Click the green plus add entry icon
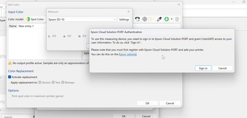Screen dimensions: 247x118 tap(166, 19)
